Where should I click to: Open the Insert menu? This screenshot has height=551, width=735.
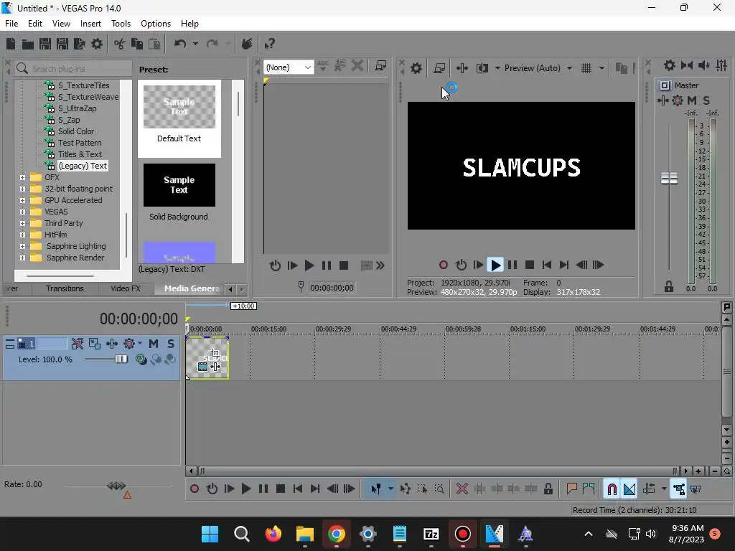click(90, 24)
